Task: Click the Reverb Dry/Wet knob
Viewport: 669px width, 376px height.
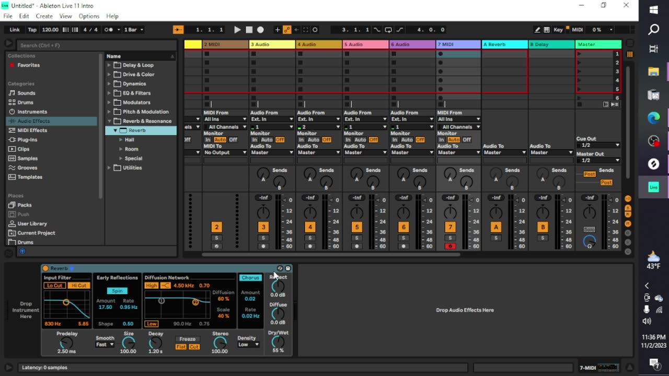Action: (278, 343)
